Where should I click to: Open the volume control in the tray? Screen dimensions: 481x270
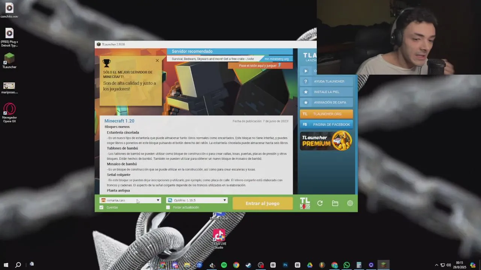coord(448,265)
